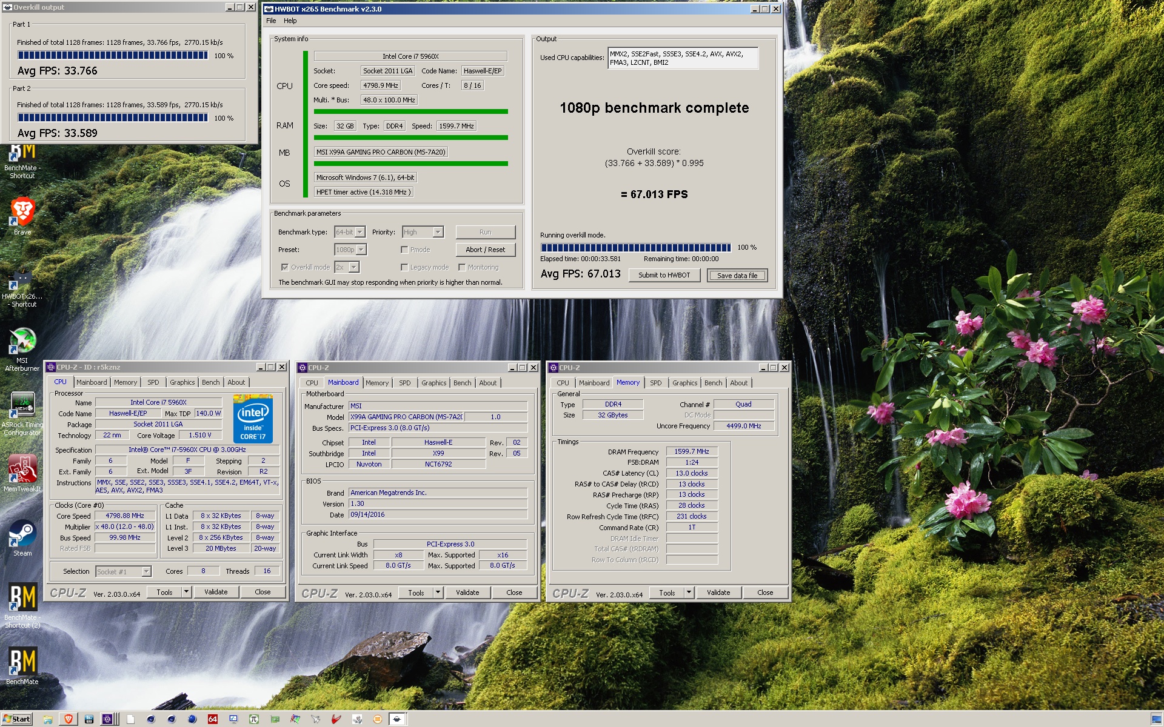Click the red swoosh taskbar icon
The image size is (1164, 727).
click(x=336, y=719)
